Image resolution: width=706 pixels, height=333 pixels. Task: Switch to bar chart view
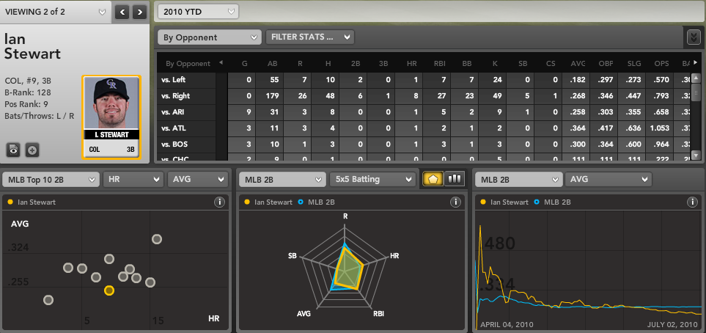click(455, 178)
